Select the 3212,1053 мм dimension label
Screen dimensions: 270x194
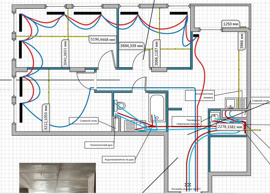point(46,117)
